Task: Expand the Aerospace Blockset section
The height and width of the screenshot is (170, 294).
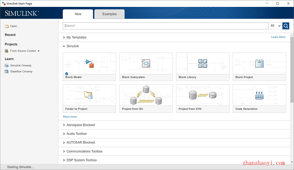Action: click(x=79, y=125)
